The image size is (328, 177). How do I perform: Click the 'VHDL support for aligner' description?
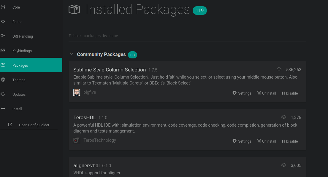(97, 173)
